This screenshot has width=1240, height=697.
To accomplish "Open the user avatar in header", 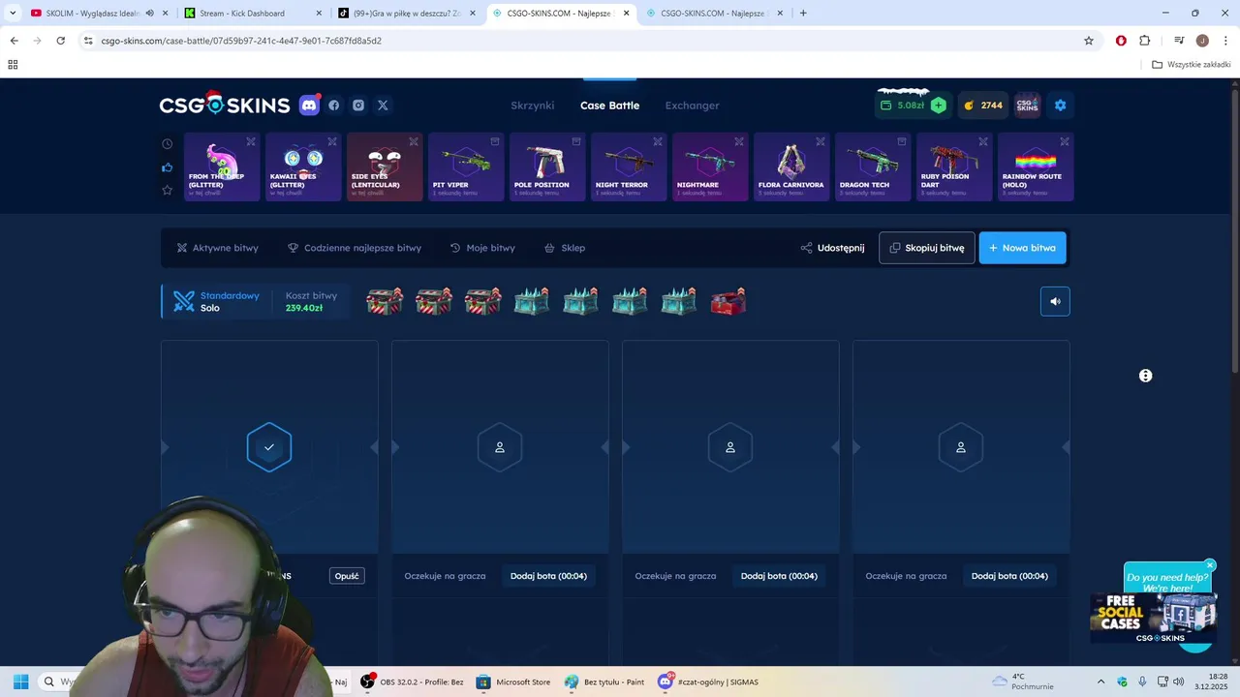I will 1027,106.
